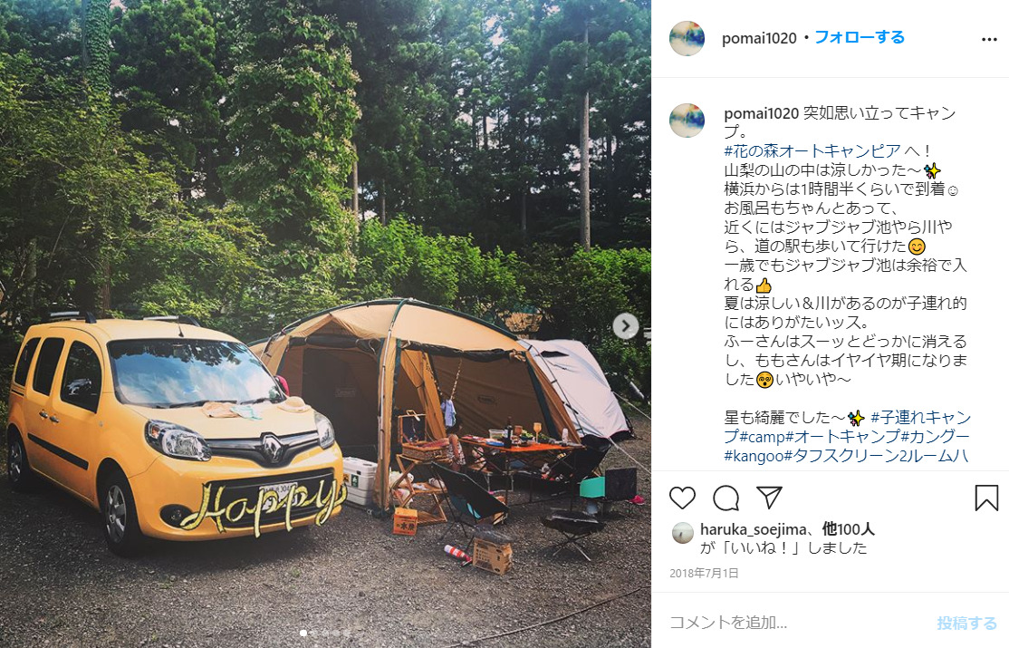Save post with the bookmark icon
The height and width of the screenshot is (648, 1009).
click(x=985, y=498)
